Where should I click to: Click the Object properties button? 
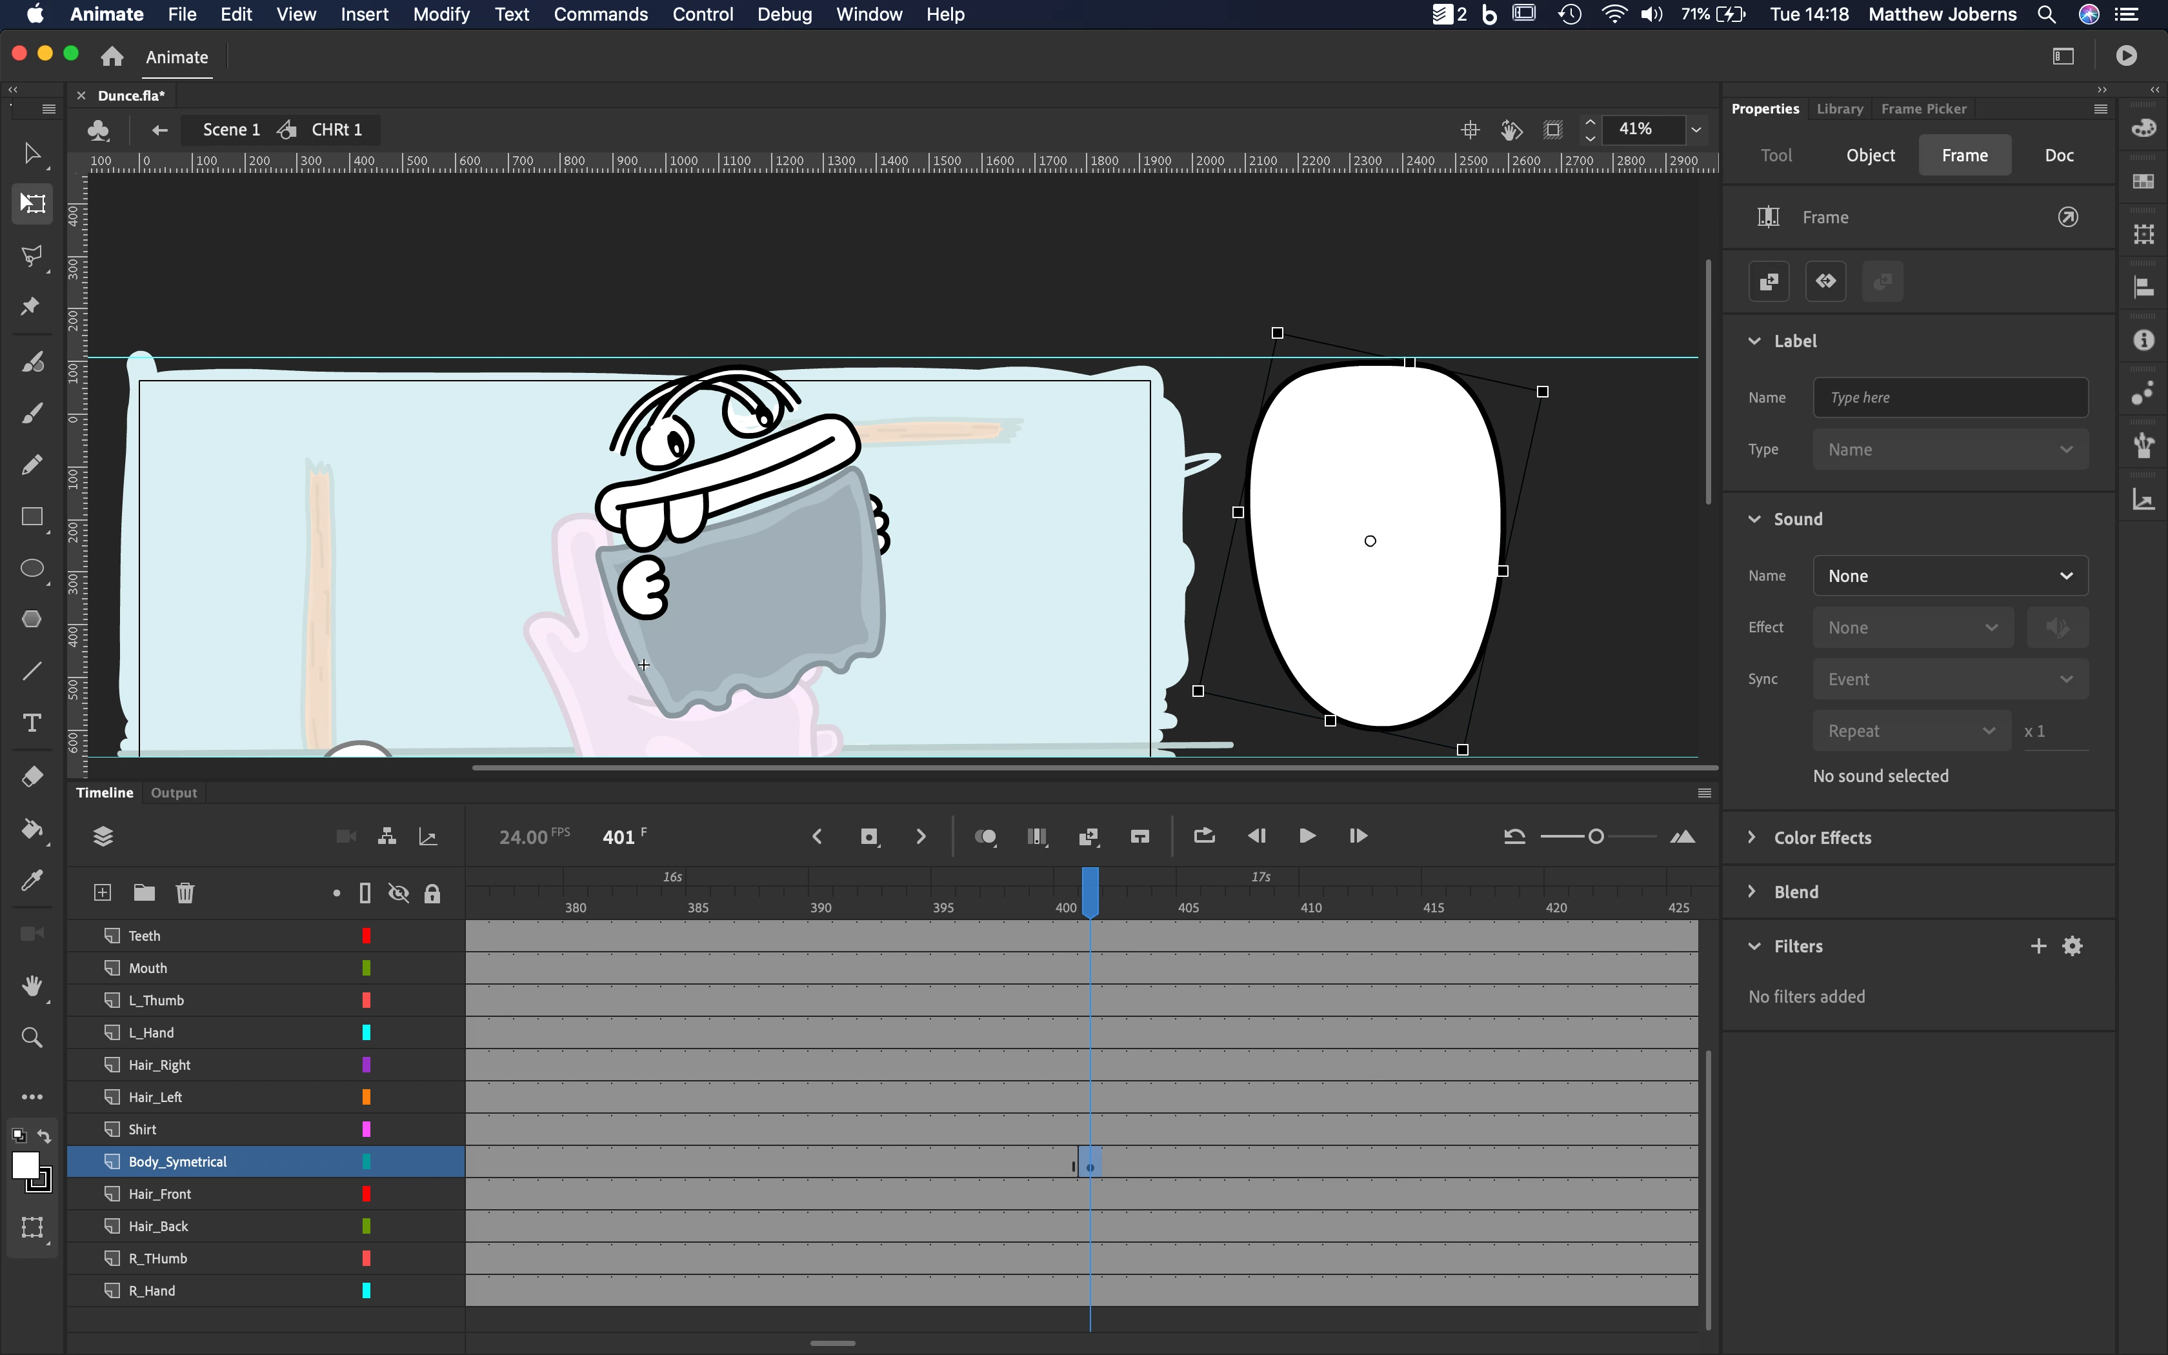click(1870, 155)
